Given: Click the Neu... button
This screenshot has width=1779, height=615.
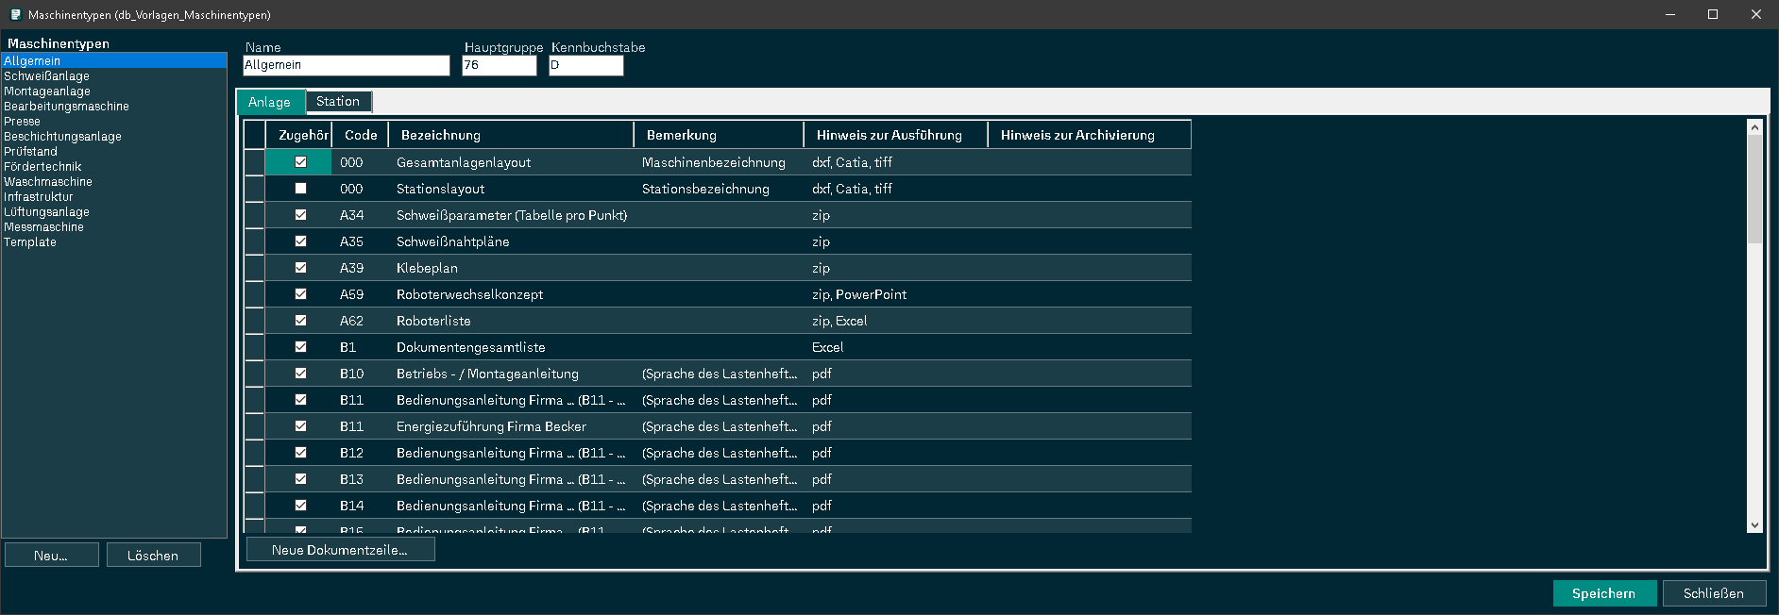Looking at the screenshot, I should pyautogui.click(x=51, y=556).
